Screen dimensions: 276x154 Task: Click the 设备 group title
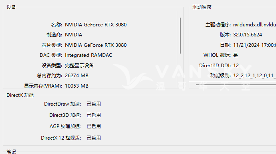11,7
